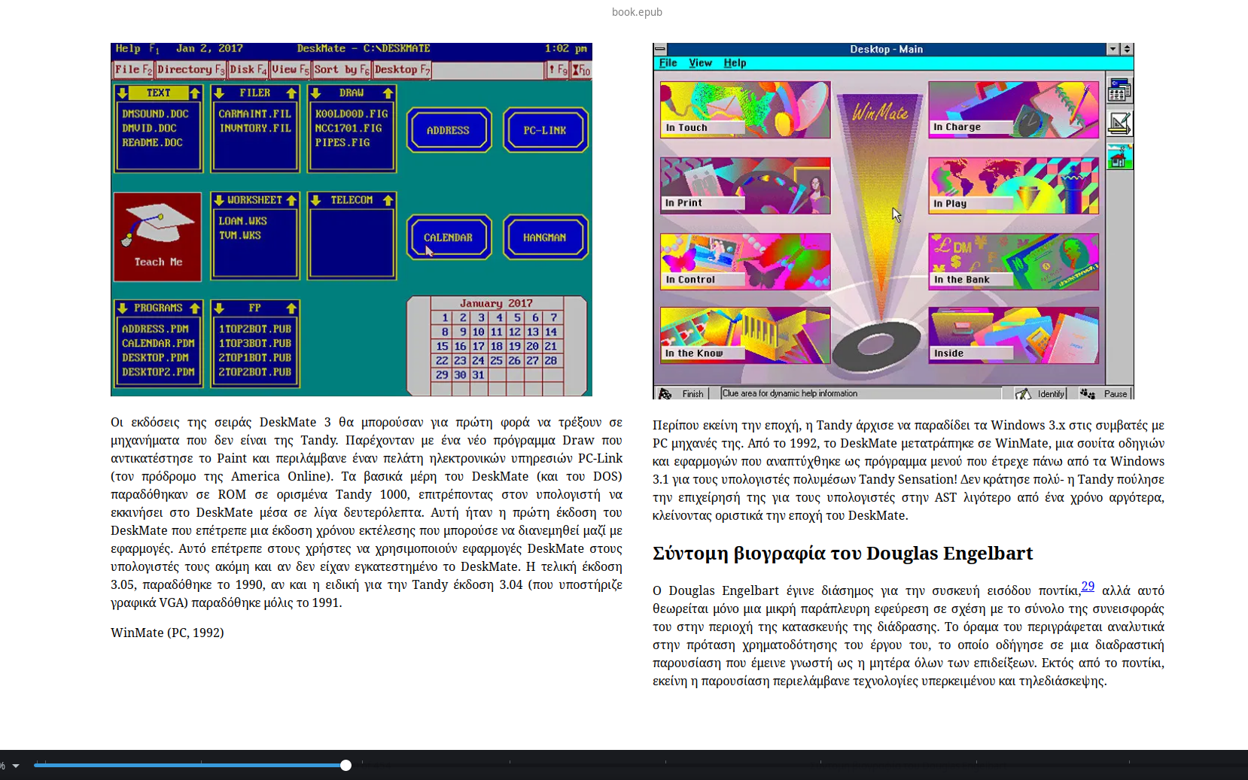The height and width of the screenshot is (780, 1248).
Task: Pause the WinMate desktop animation
Action: 1106,393
